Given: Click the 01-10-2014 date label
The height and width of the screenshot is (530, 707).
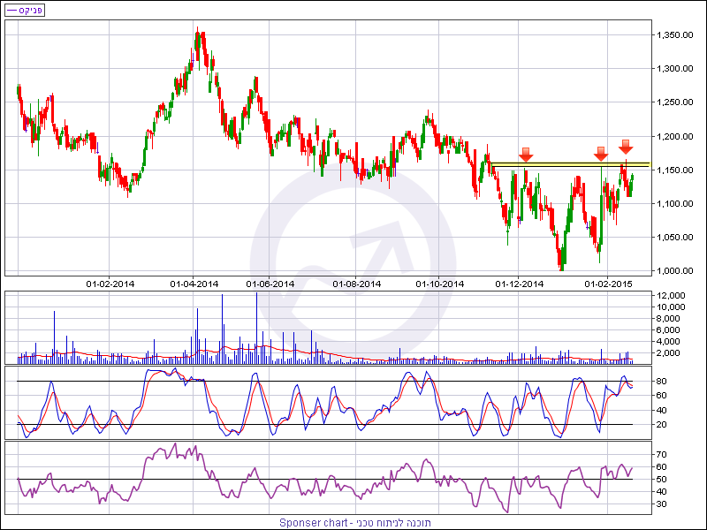Looking at the screenshot, I should click(x=440, y=284).
